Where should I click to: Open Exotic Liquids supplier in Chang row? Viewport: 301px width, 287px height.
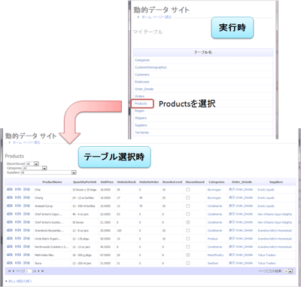click(x=266, y=198)
